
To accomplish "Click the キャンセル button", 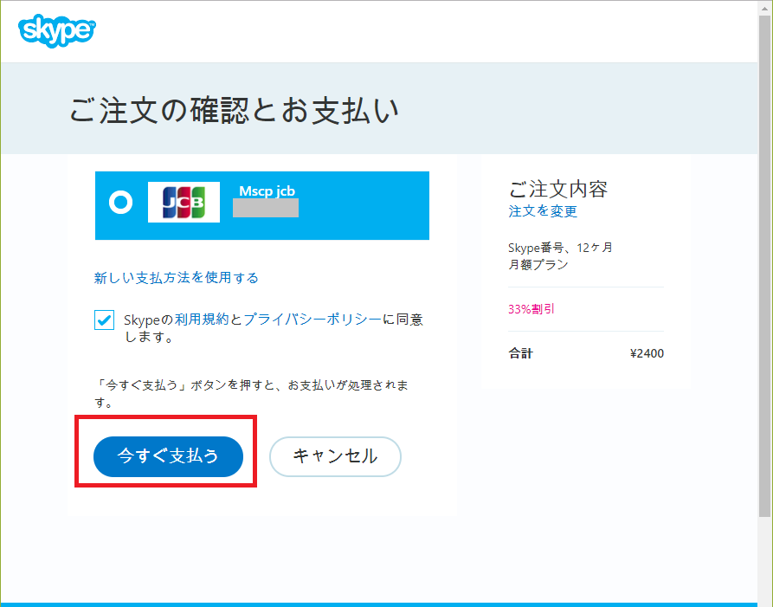I will pyautogui.click(x=335, y=456).
